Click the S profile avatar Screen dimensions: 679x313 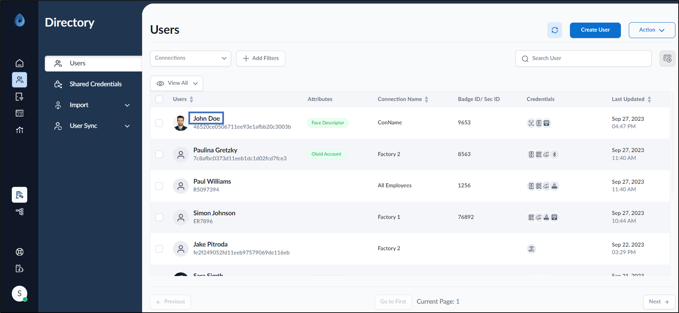(x=19, y=293)
